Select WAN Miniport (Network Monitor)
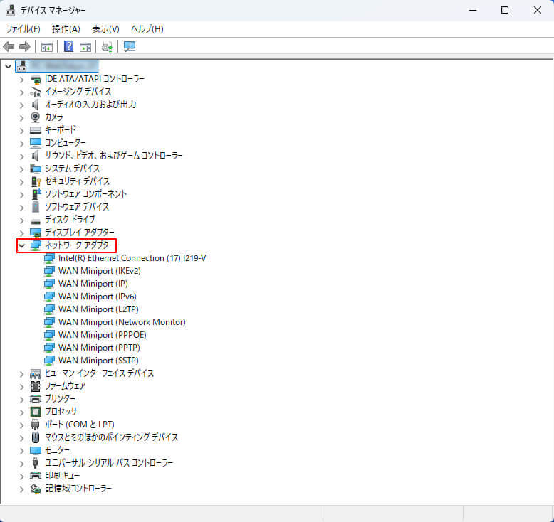Viewport: 554px width, 522px height. (122, 322)
